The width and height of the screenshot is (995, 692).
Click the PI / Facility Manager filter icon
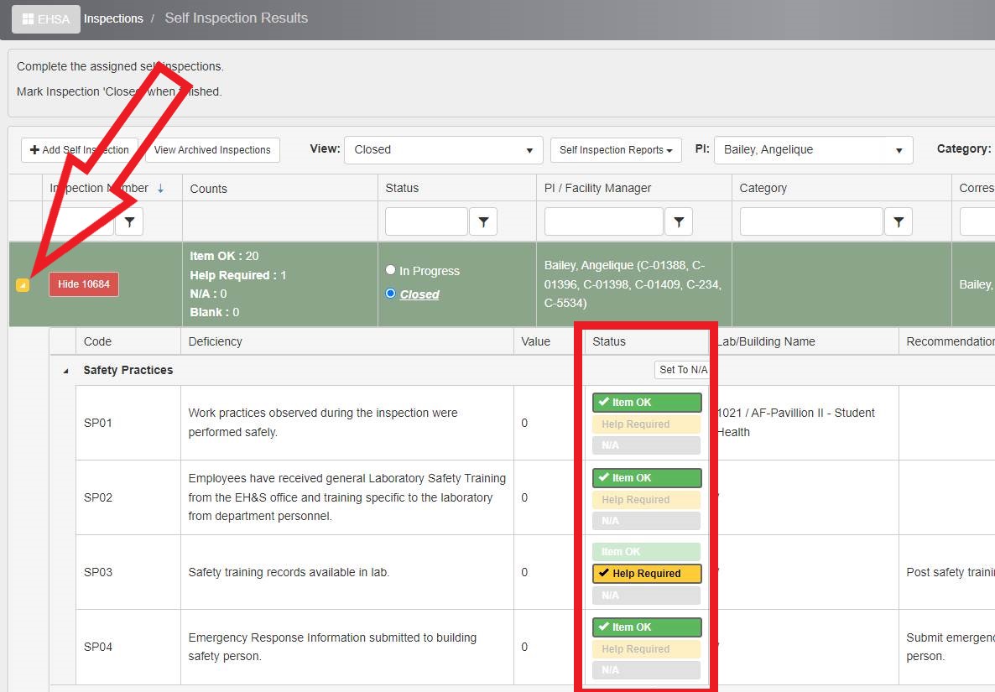point(678,221)
